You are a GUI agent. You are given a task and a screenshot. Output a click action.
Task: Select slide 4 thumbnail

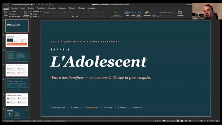pos(17,70)
